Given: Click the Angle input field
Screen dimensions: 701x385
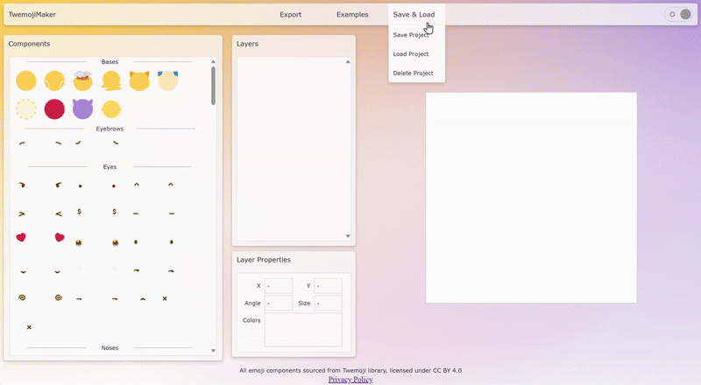Looking at the screenshot, I should 279,304.
